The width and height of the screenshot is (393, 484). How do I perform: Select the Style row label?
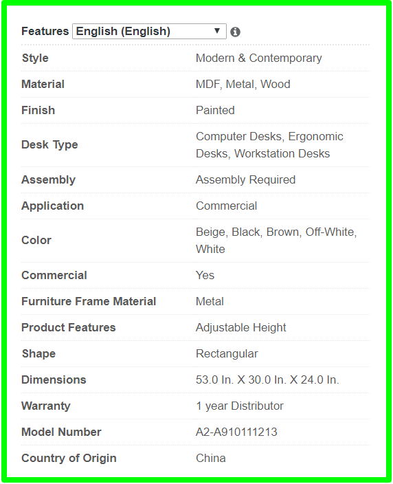(x=35, y=58)
